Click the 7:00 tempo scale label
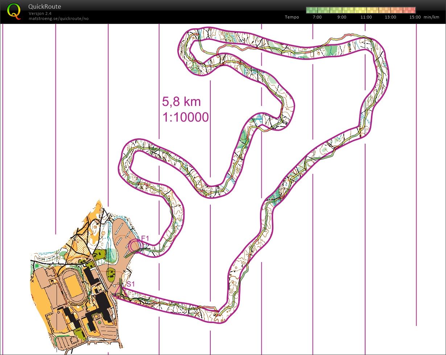Image resolution: width=446 pixels, height=355 pixels. click(317, 17)
